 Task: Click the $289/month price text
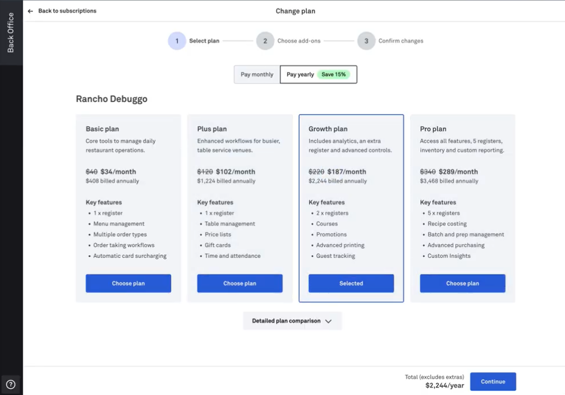pyautogui.click(x=458, y=172)
